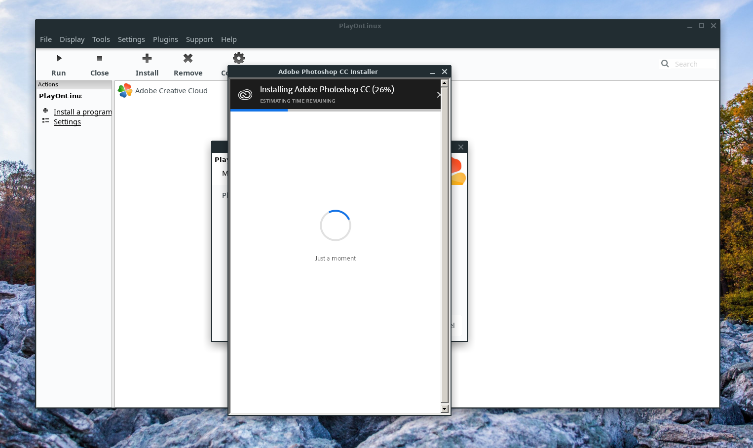Image resolution: width=753 pixels, height=448 pixels.
Task: Open the Tools menu
Action: point(101,39)
